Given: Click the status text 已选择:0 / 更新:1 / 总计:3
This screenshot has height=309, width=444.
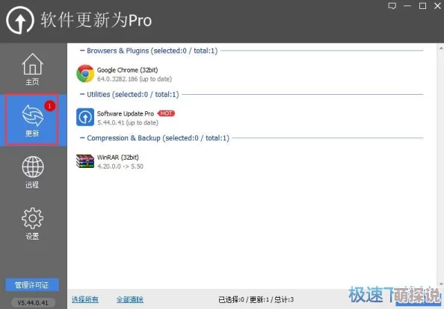Looking at the screenshot, I should [x=256, y=299].
